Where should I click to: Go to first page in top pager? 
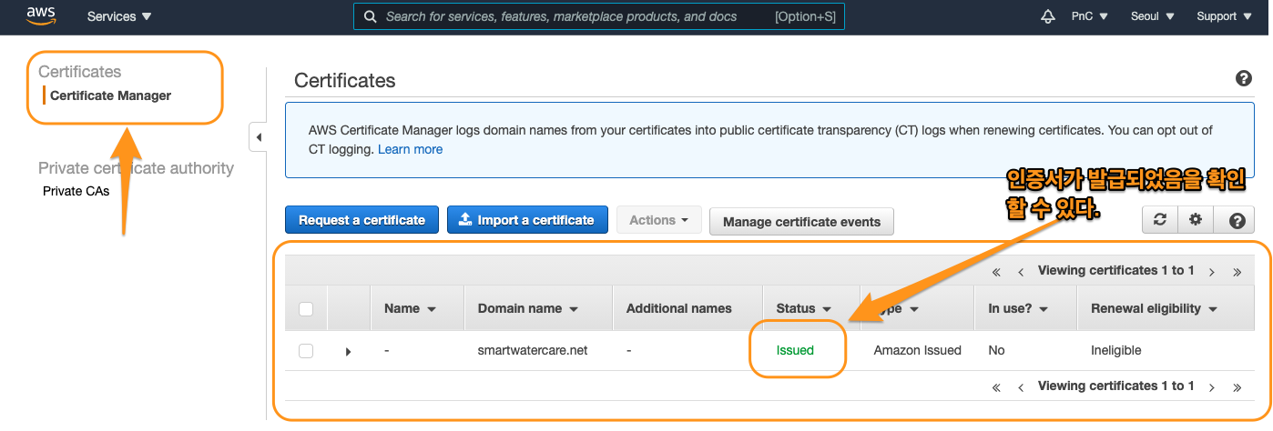[996, 271]
